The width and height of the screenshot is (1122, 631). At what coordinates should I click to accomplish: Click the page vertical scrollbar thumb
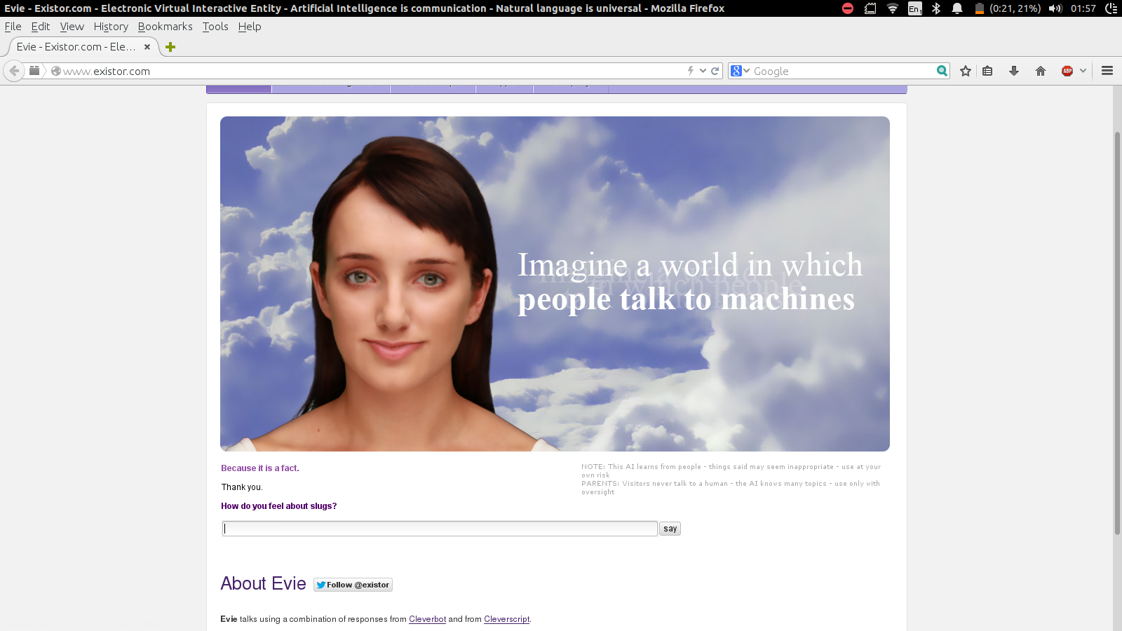tap(1117, 333)
